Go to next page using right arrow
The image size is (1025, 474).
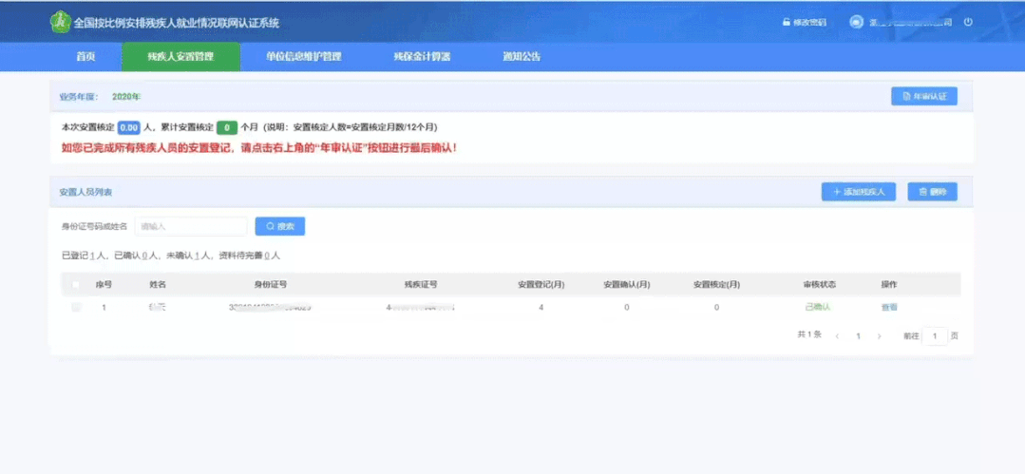879,336
